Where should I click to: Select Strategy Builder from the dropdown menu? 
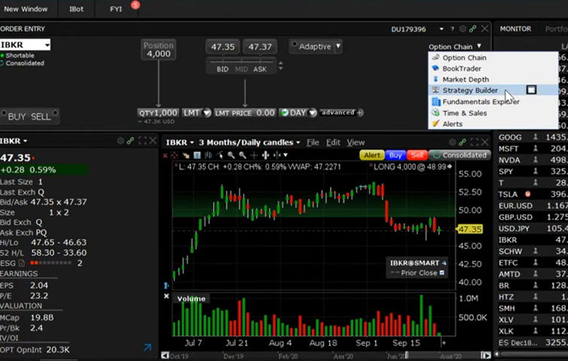click(469, 90)
